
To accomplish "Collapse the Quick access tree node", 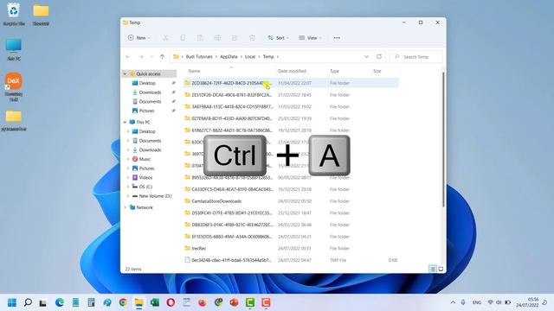I will (125, 73).
